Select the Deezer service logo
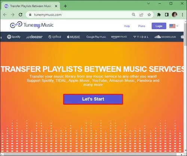This screenshot has height=156, width=187. point(34,37)
